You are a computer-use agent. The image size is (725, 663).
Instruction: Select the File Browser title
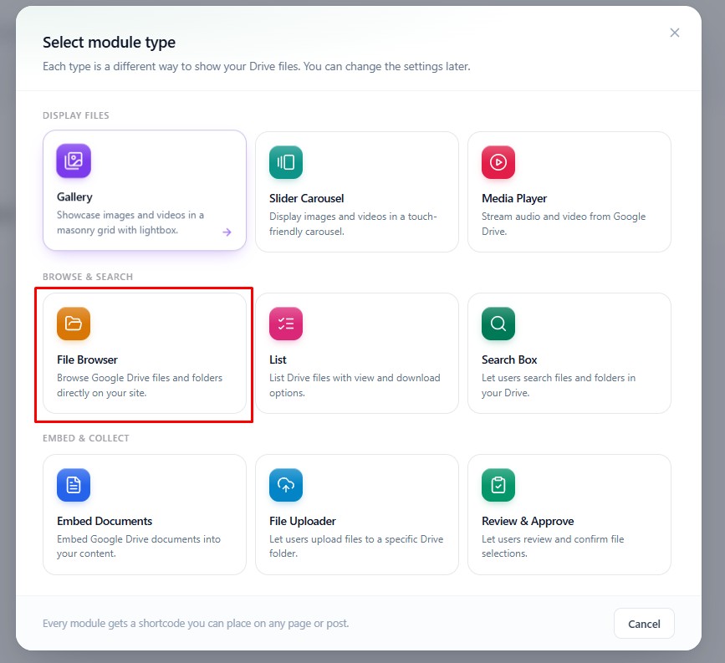pyautogui.click(x=88, y=360)
